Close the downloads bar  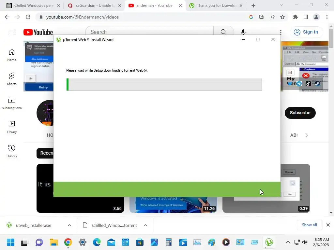(328, 225)
